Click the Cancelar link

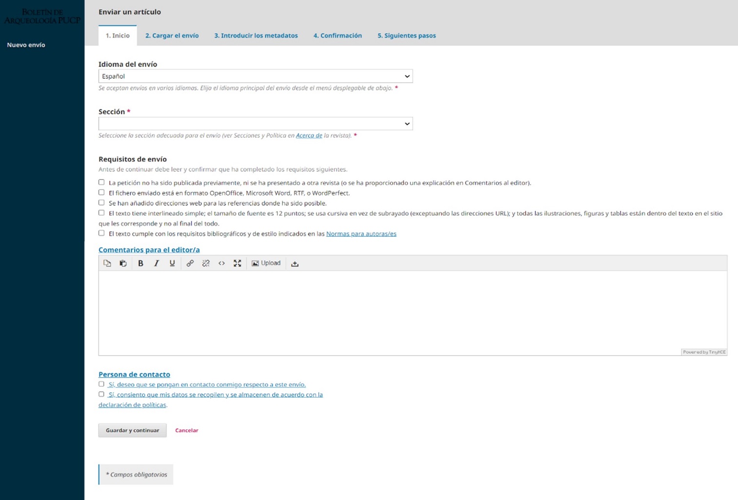tap(186, 430)
